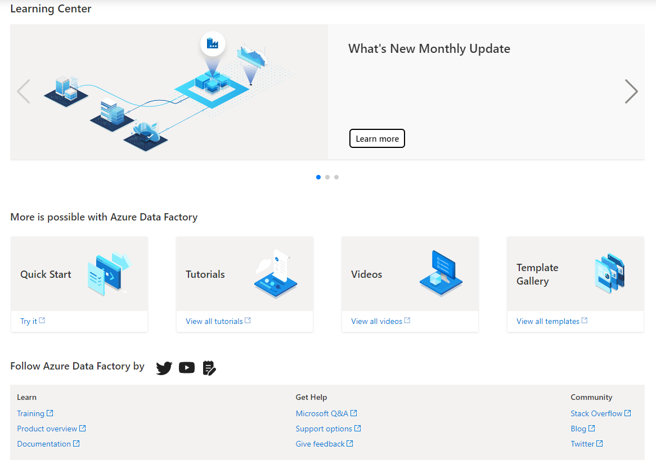Click View all tutorials link

pyautogui.click(x=218, y=321)
